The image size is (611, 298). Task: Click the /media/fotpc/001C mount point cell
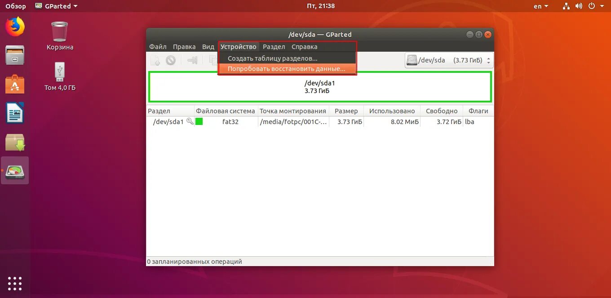(x=293, y=122)
